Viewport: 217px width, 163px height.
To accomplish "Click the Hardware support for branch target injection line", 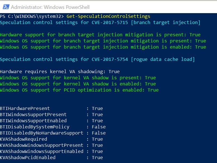I will click(x=100, y=35).
